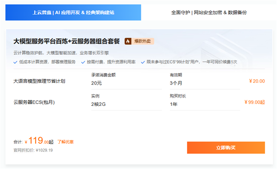277x169 pixels.
Task: Click the 大语言模型推理节省计划 row label
Action: tap(39, 81)
